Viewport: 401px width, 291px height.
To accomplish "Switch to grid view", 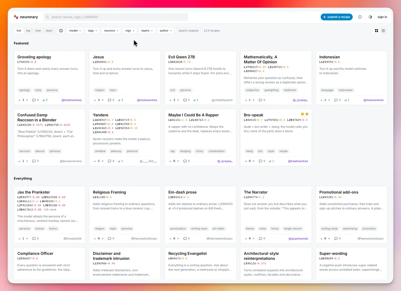I will tap(377, 31).
